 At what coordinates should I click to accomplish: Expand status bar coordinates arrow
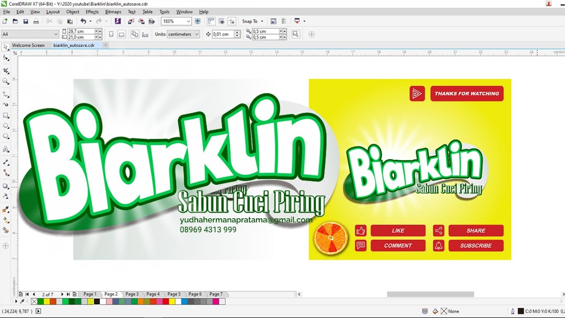coord(38,311)
